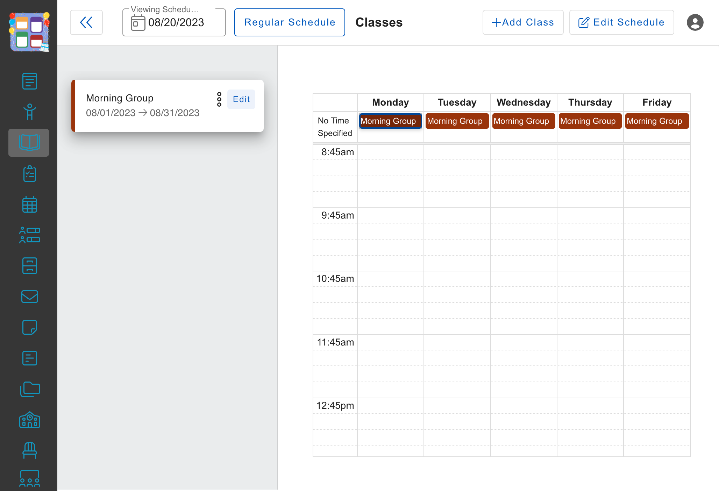Select Tuesday's Morning Group block
Image resolution: width=719 pixels, height=491 pixels.
(457, 121)
